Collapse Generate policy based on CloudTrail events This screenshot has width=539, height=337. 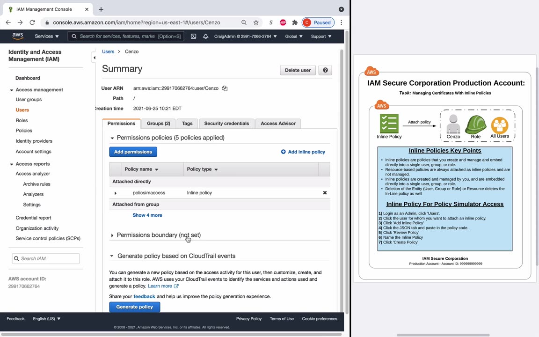tap(112, 256)
